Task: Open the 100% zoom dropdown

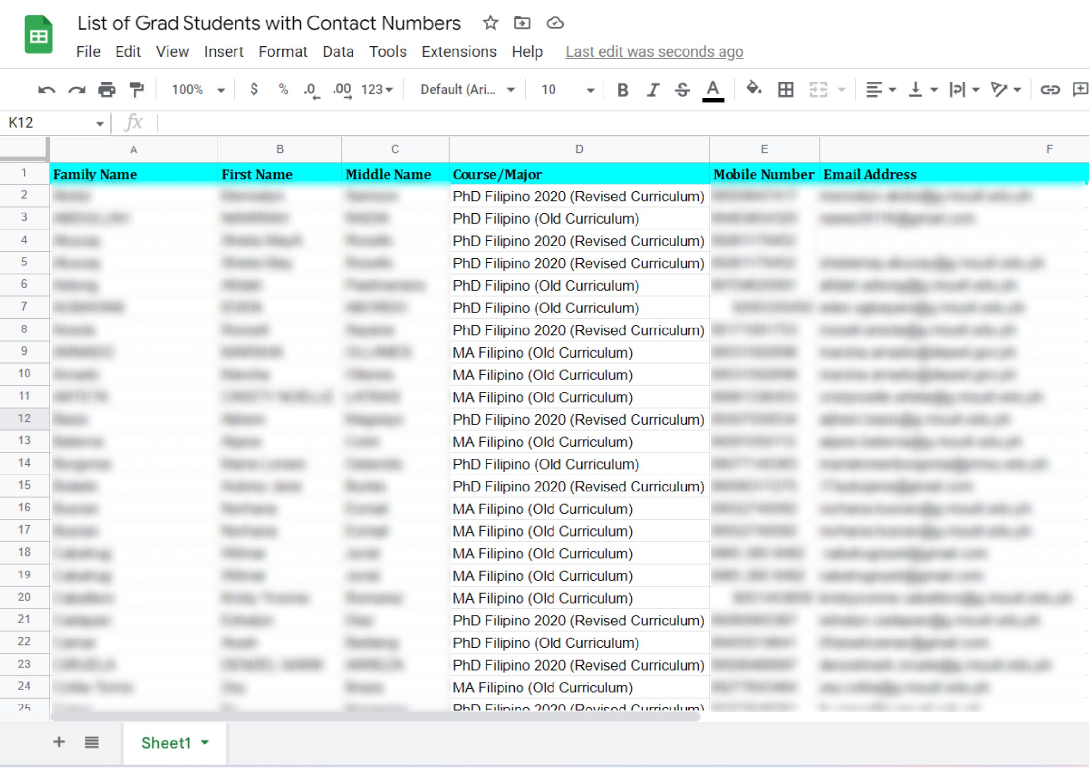Action: [198, 90]
